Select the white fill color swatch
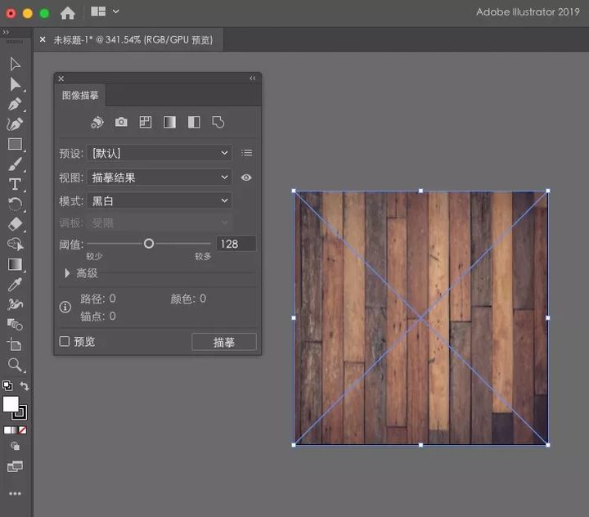Viewport: 589px width, 517px height. [x=11, y=404]
